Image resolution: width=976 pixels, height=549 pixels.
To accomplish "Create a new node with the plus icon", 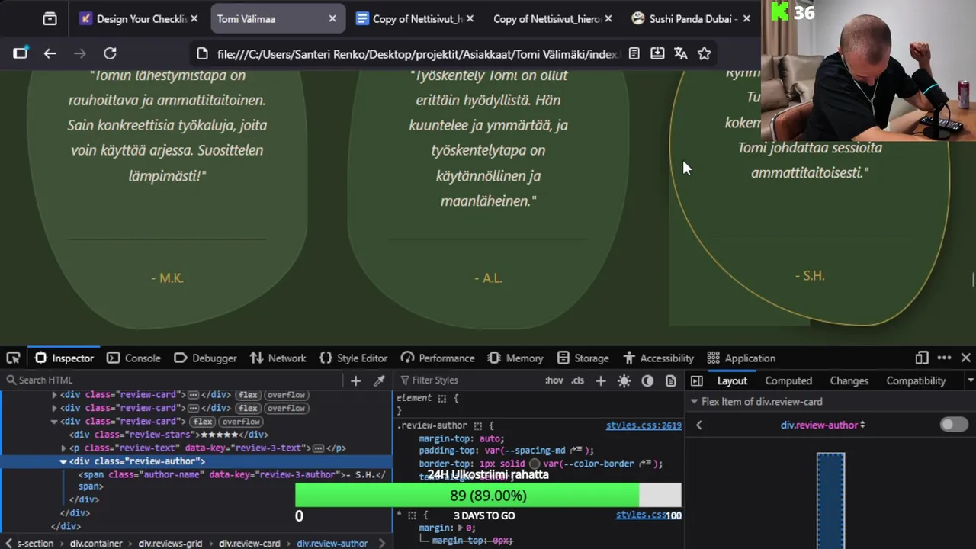I will tap(355, 380).
